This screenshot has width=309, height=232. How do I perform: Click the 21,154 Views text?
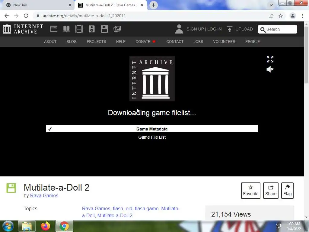pyautogui.click(x=231, y=214)
